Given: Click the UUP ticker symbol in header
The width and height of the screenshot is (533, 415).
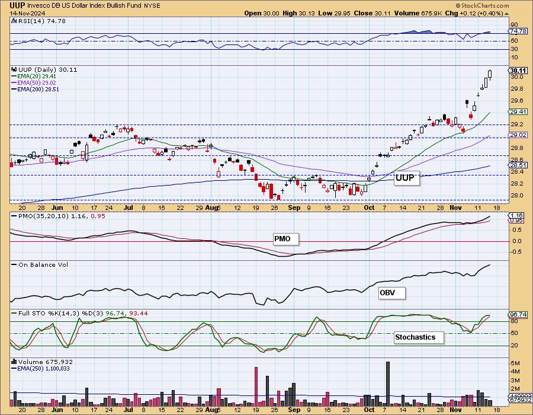Looking at the screenshot, I should (17, 5).
